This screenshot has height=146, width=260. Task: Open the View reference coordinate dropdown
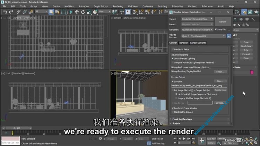pyautogui.click(x=105, y=11)
